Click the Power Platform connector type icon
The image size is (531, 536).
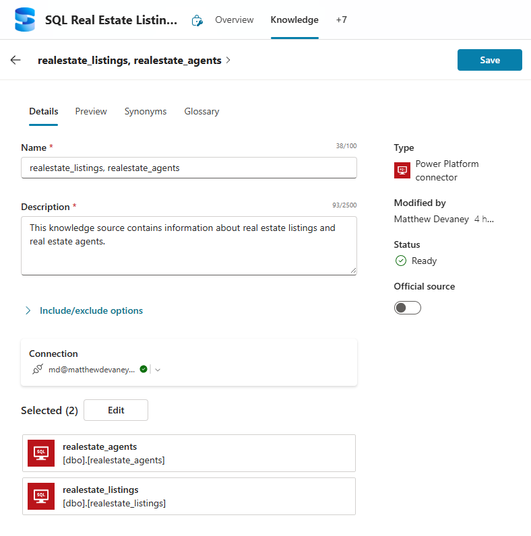click(x=402, y=170)
